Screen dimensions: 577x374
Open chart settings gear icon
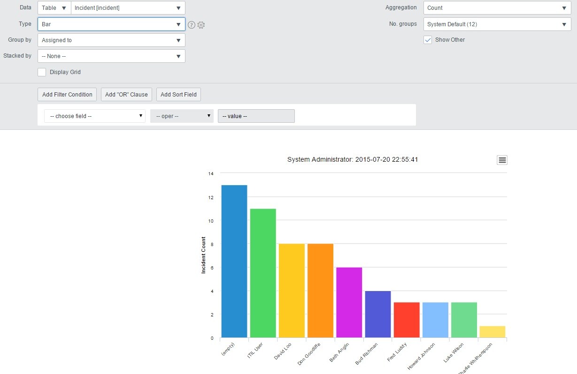tap(201, 25)
